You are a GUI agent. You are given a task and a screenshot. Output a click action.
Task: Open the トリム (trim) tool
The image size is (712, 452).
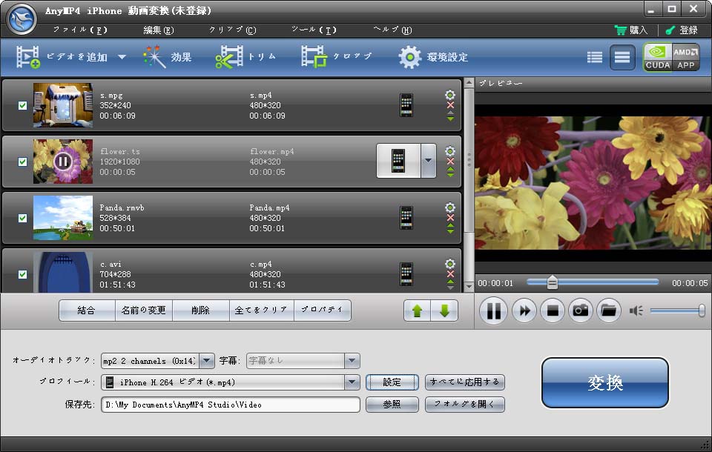click(x=245, y=57)
